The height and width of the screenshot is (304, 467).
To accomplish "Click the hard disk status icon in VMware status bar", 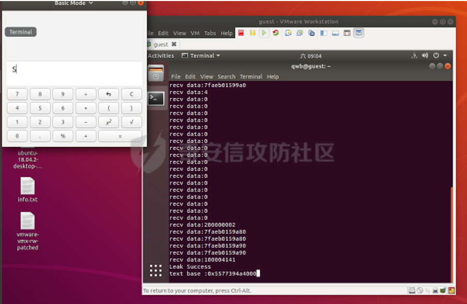I will pyautogui.click(x=412, y=290).
